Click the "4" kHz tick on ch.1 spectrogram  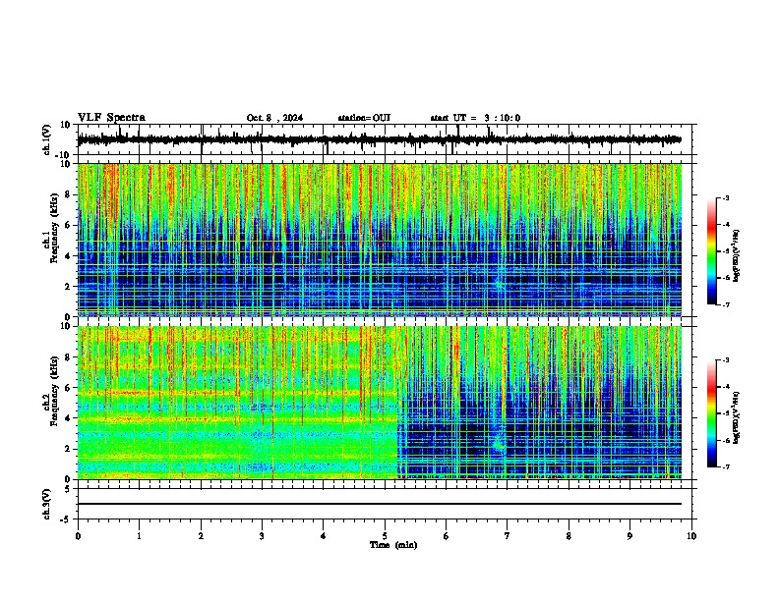pos(69,256)
